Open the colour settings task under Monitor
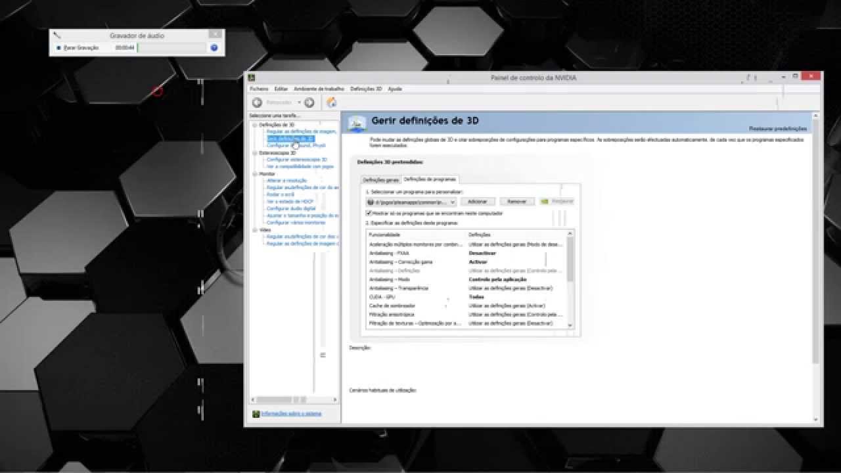841x473 pixels. point(303,187)
